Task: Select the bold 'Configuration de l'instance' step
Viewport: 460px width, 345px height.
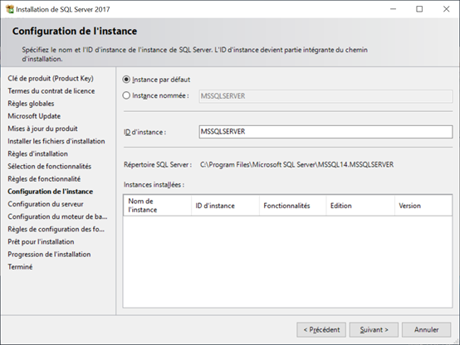Action: [50, 192]
